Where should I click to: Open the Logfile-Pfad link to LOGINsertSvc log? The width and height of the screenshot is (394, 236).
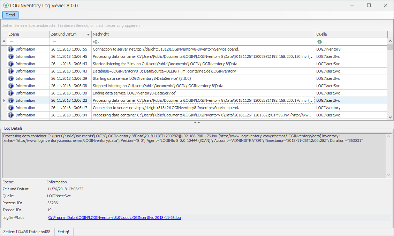click(x=115, y=218)
